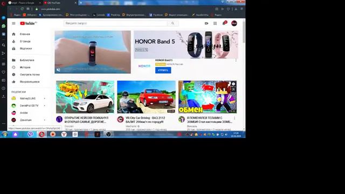
Task: Open the notifications bell
Action: pos(224,23)
